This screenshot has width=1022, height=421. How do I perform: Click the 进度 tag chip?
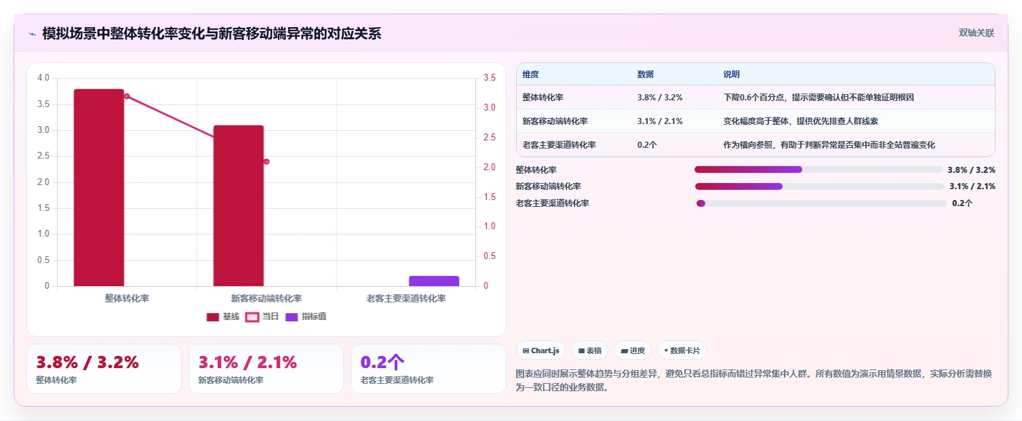(632, 350)
